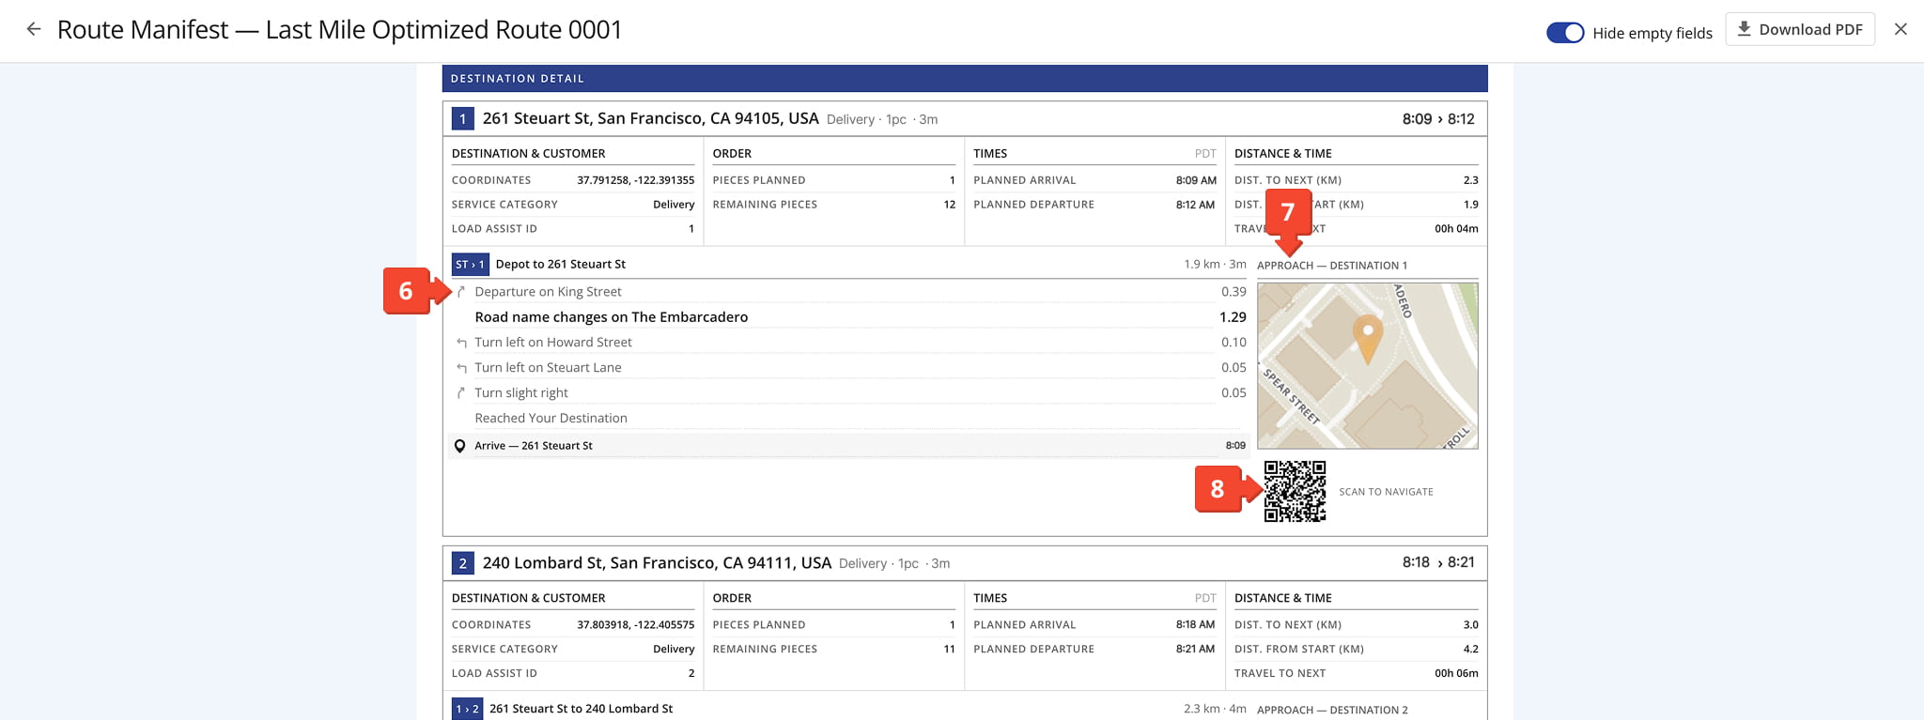The height and width of the screenshot is (720, 1924).
Task: Click Departure on King Street step
Action: 548,292
